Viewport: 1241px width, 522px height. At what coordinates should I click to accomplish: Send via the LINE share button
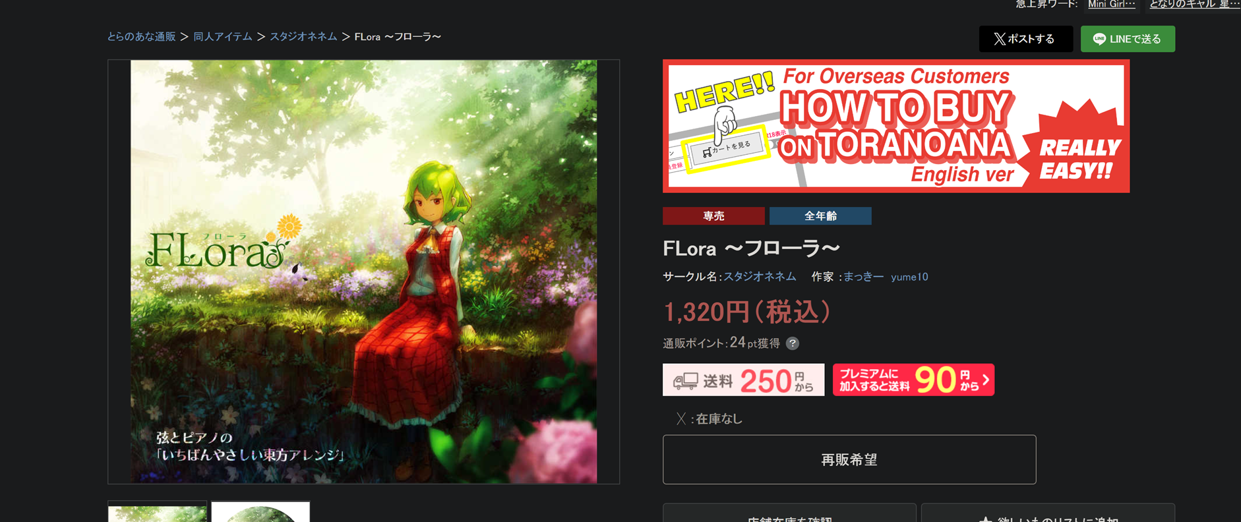point(1128,39)
